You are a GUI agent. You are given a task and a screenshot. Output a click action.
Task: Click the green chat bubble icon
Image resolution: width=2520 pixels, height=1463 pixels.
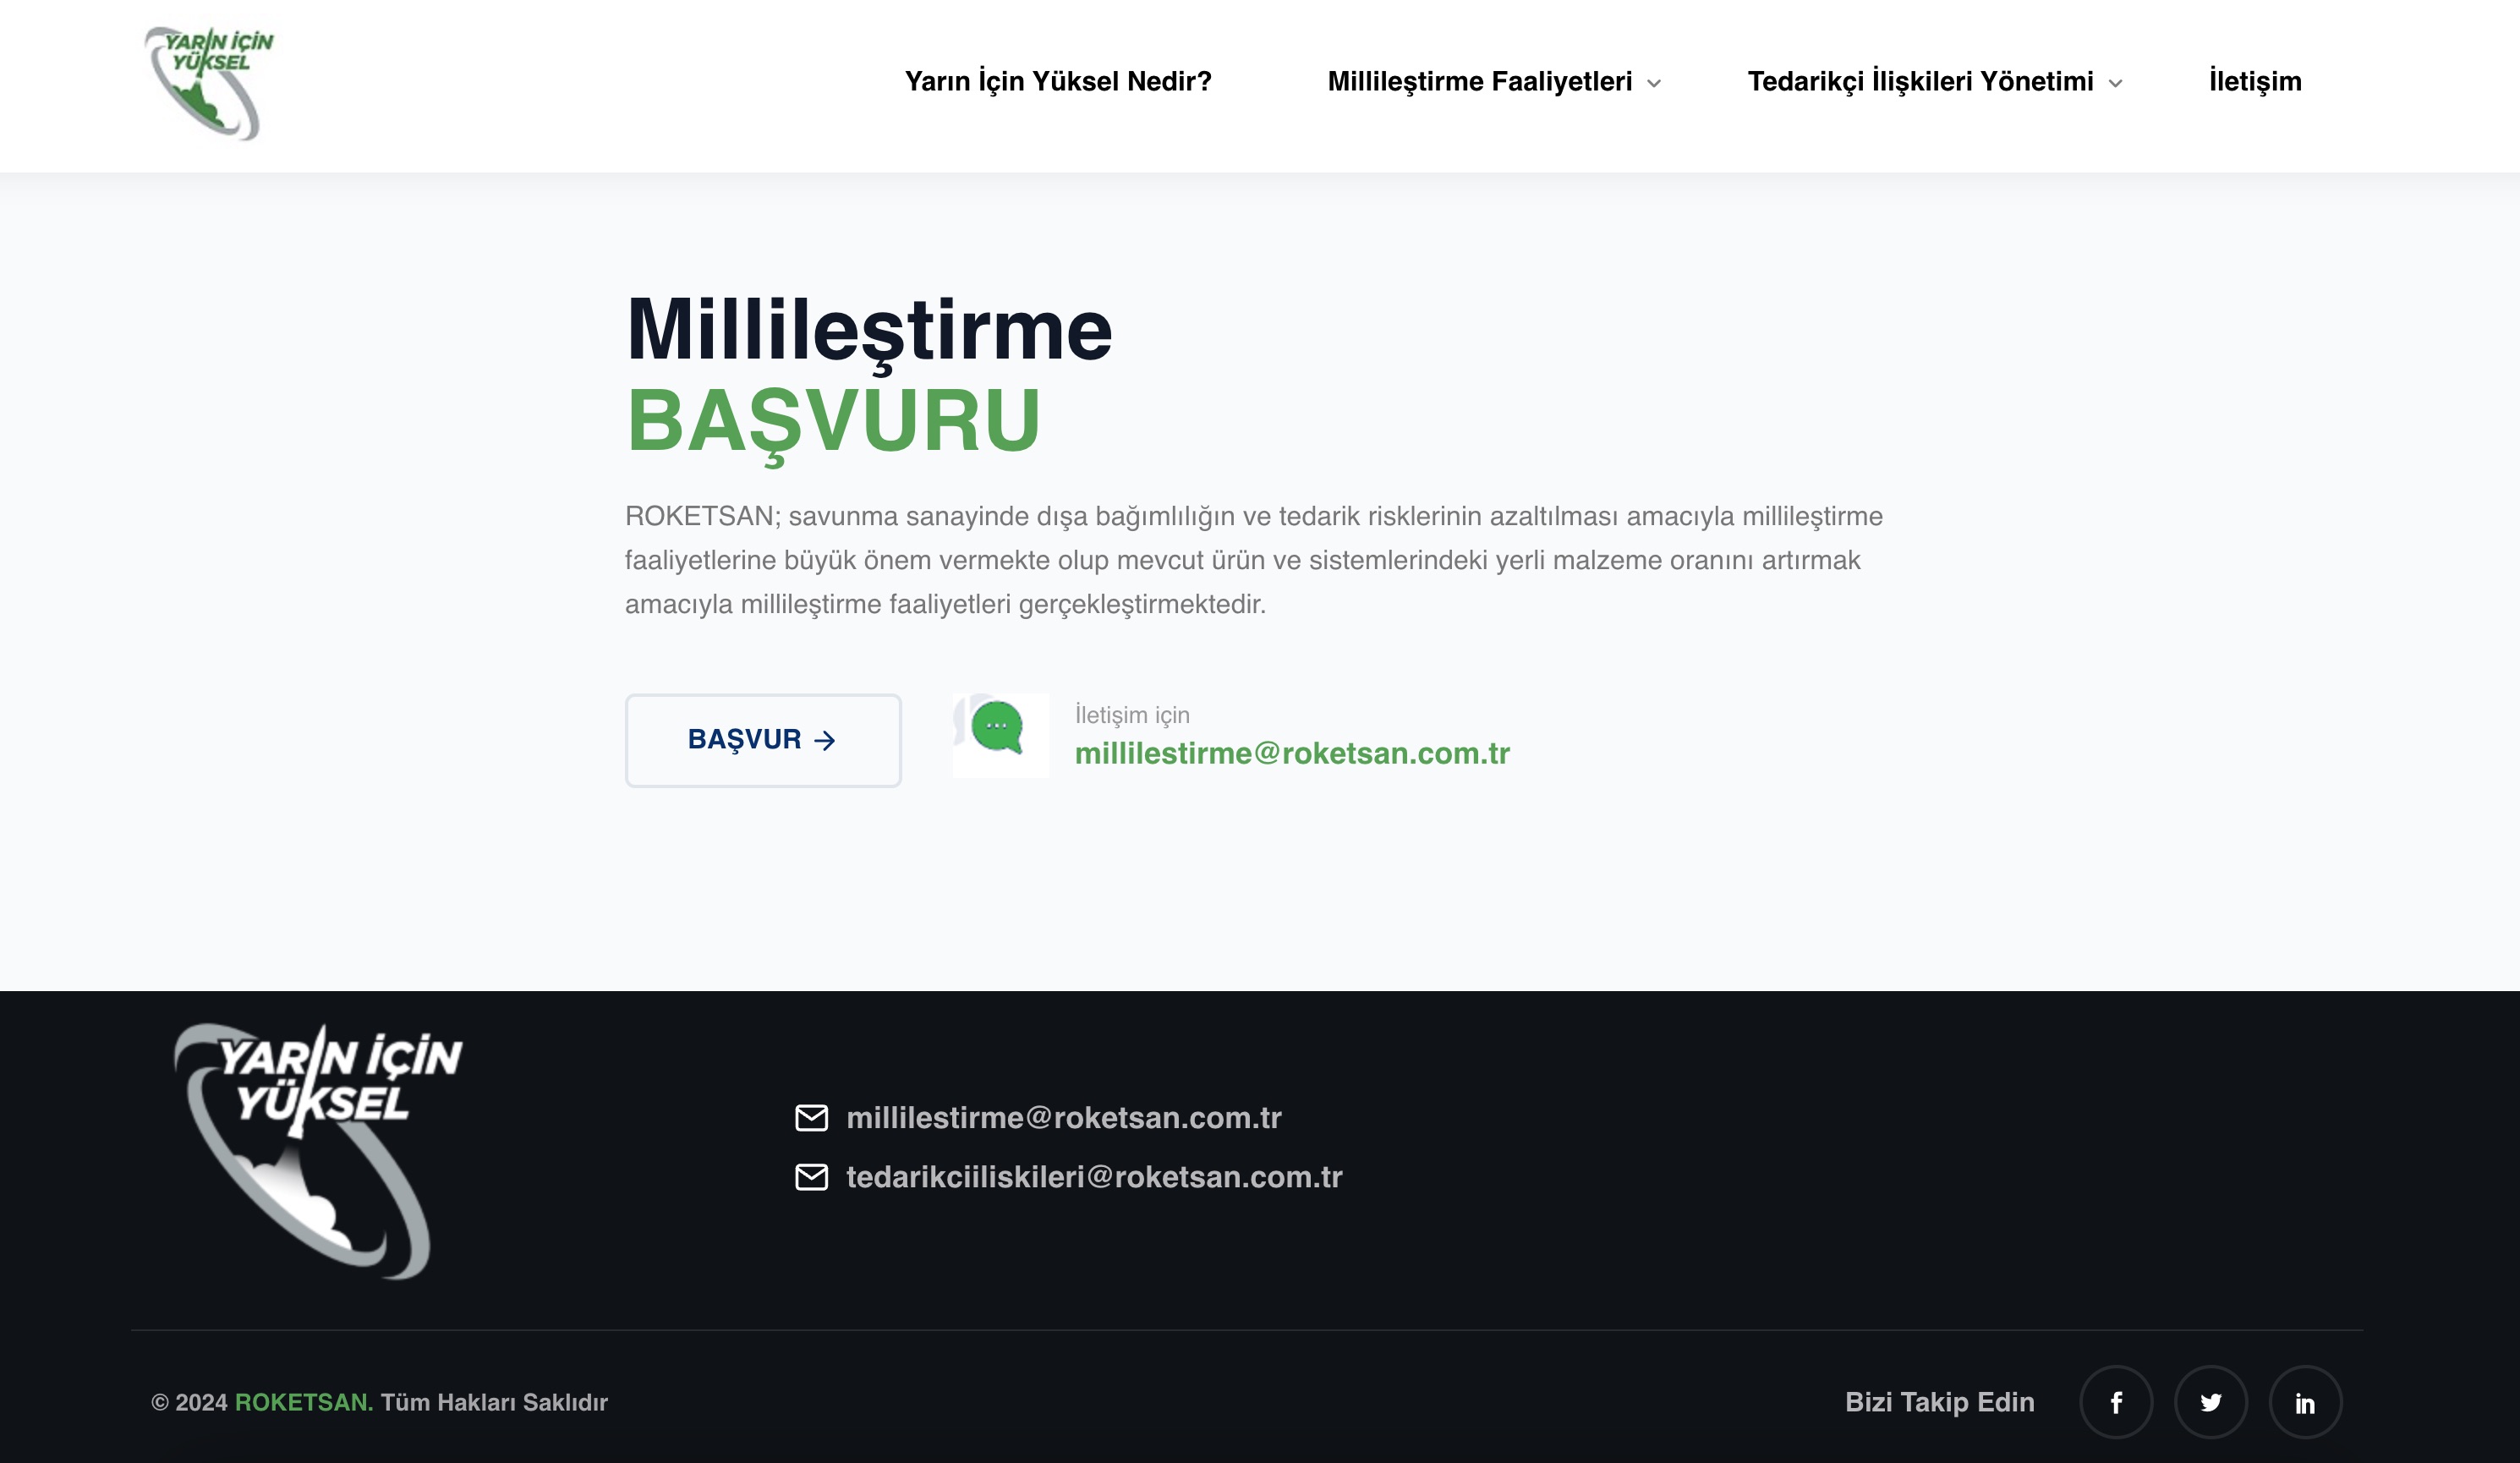pos(1000,735)
